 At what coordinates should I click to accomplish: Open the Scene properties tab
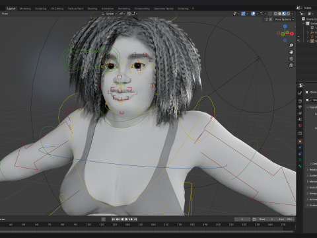pos(300,119)
